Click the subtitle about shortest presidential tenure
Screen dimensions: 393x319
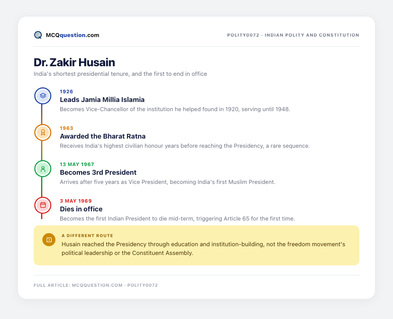pyautogui.click(x=121, y=74)
